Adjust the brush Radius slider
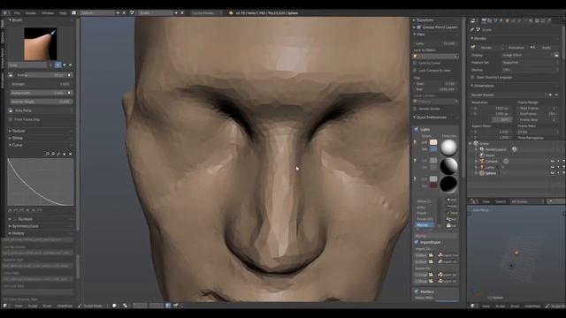Viewport: 566px width, 318px height. (41, 75)
